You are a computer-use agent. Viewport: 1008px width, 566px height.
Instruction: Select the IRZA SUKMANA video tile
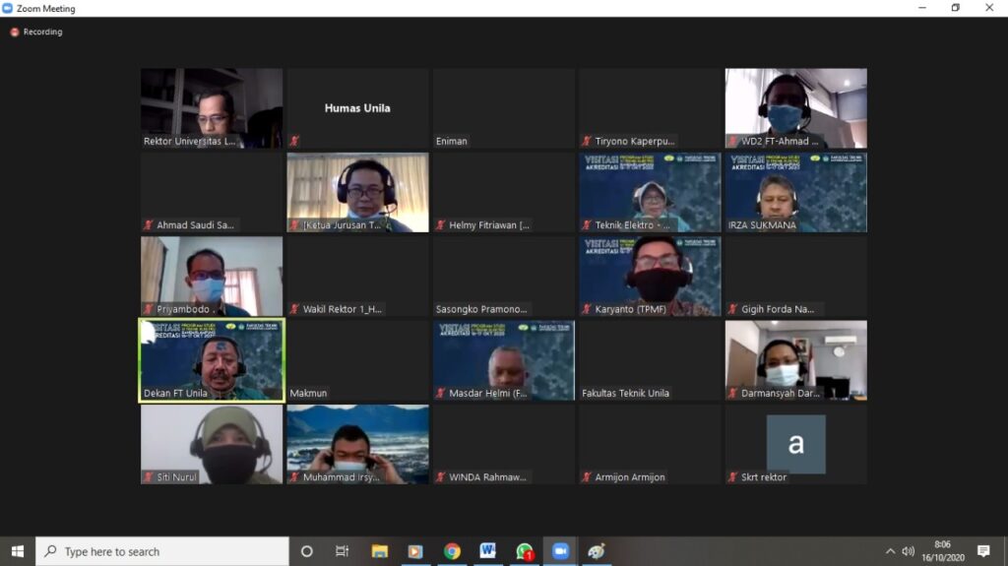[x=795, y=192]
